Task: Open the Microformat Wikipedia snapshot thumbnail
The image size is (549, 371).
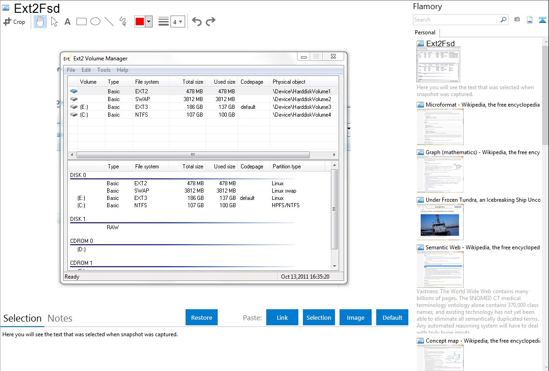Action: pos(440,127)
